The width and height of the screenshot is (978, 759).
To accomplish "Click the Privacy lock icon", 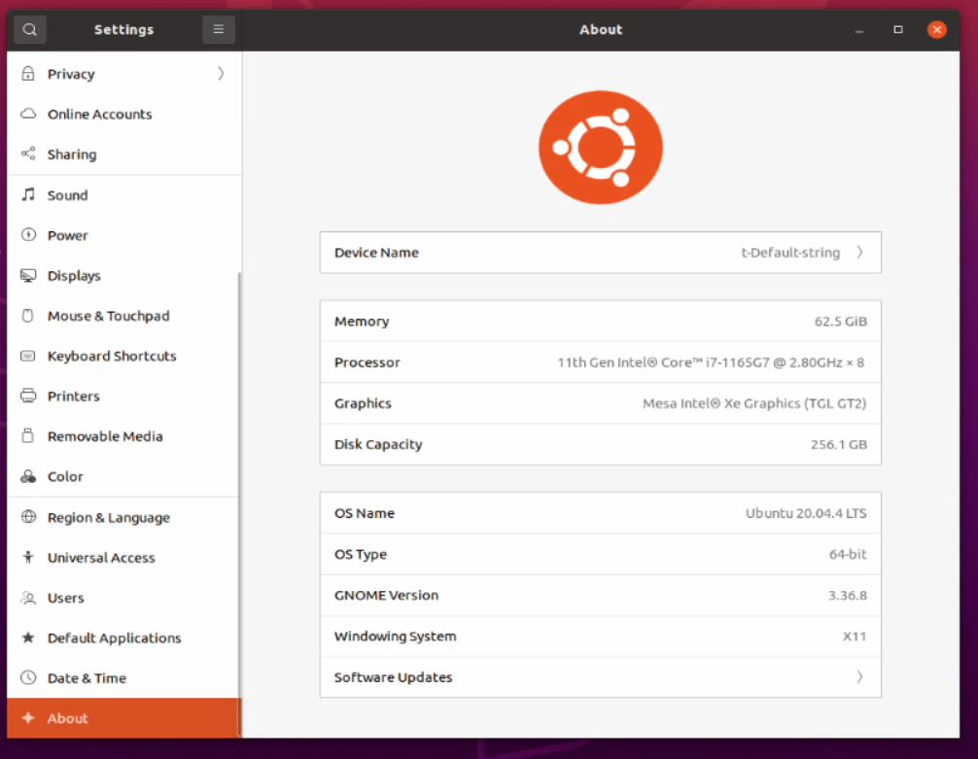I will coord(28,74).
